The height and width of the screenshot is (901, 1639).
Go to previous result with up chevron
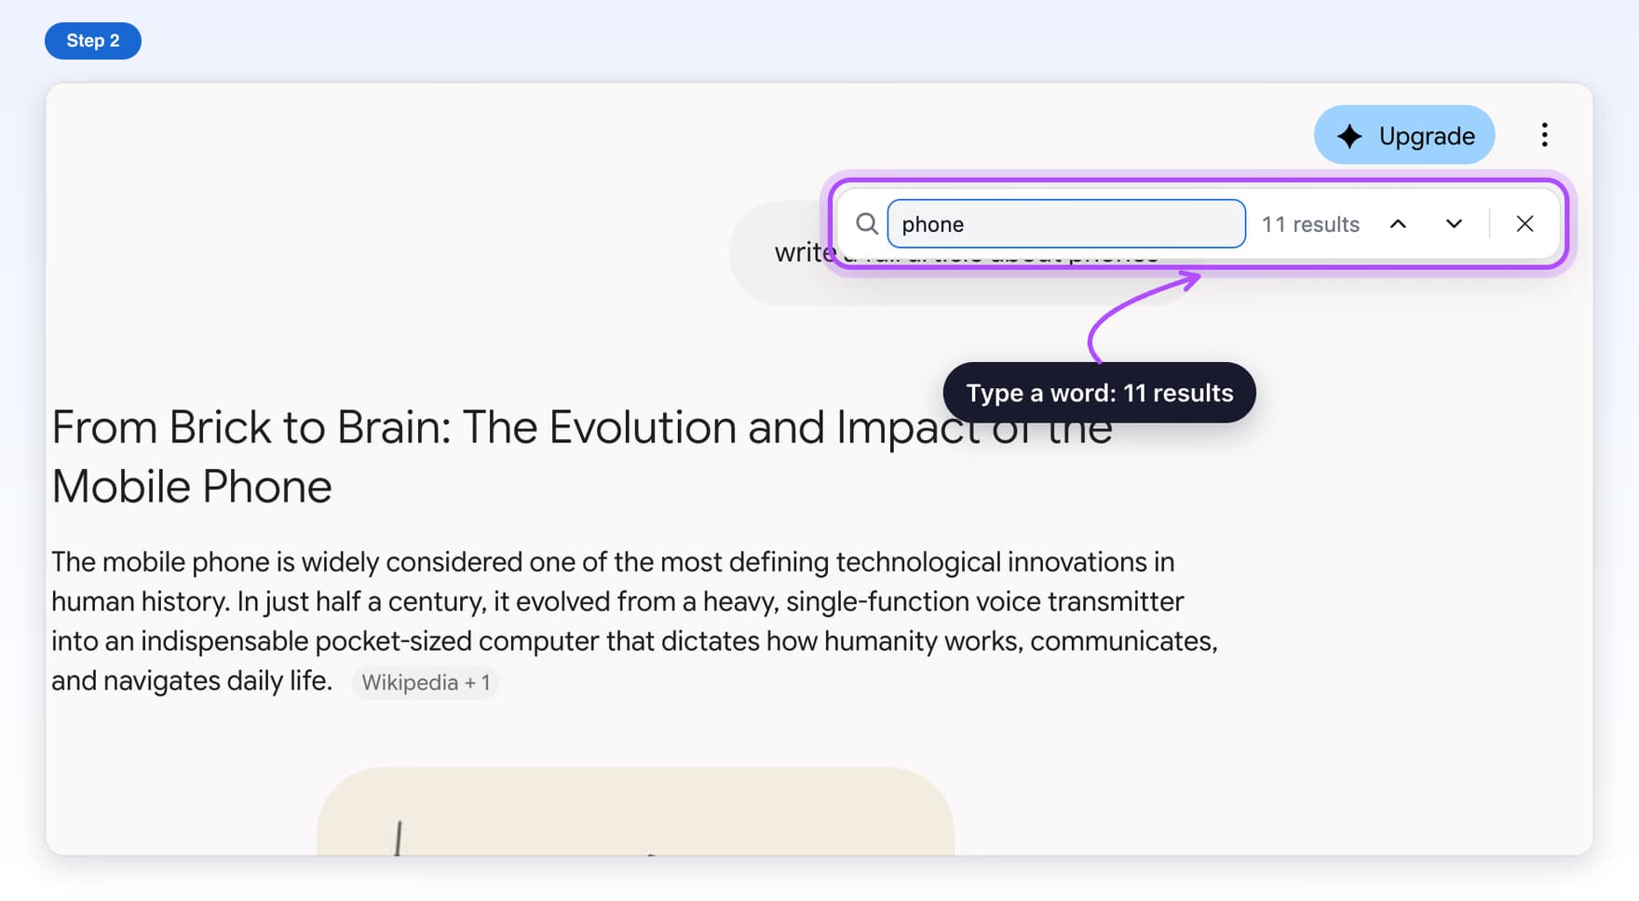(1398, 223)
